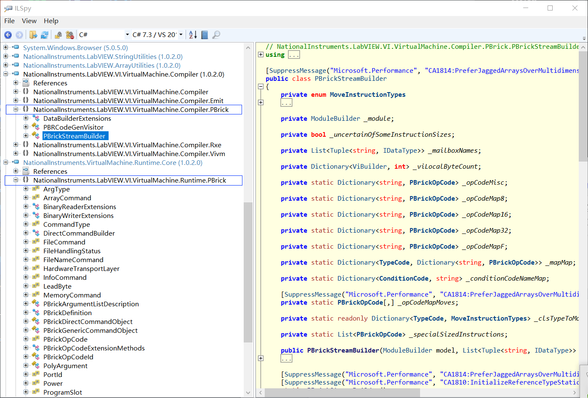Click the ViBuilder type link in code

coord(370,167)
